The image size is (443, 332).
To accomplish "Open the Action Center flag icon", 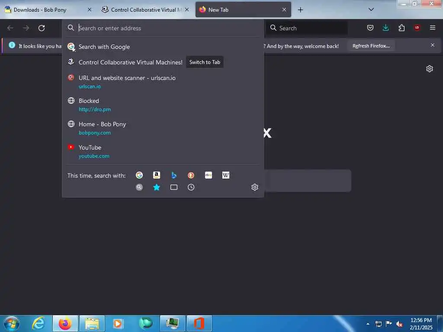I will pyautogui.click(x=389, y=324).
